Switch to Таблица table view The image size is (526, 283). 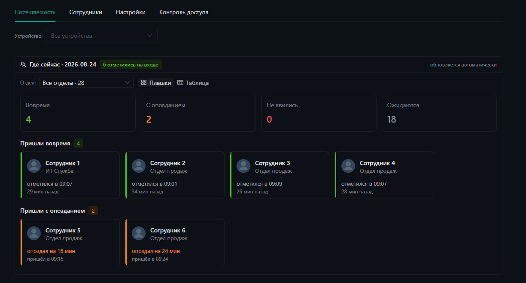[x=193, y=83]
